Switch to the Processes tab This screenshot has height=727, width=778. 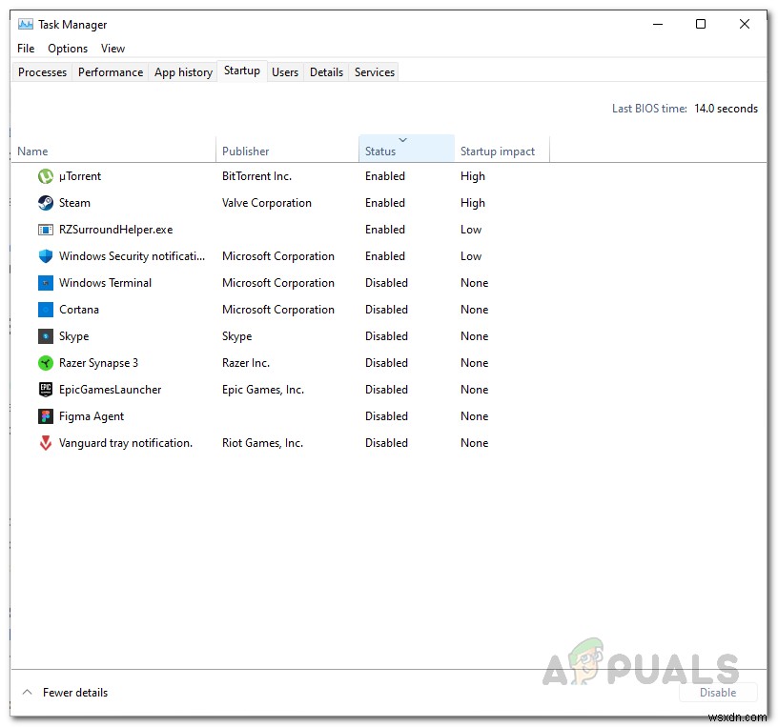(x=41, y=71)
